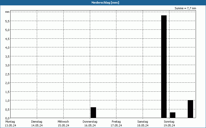
Task: Click the date '14.05.24'
Action: [37, 125]
